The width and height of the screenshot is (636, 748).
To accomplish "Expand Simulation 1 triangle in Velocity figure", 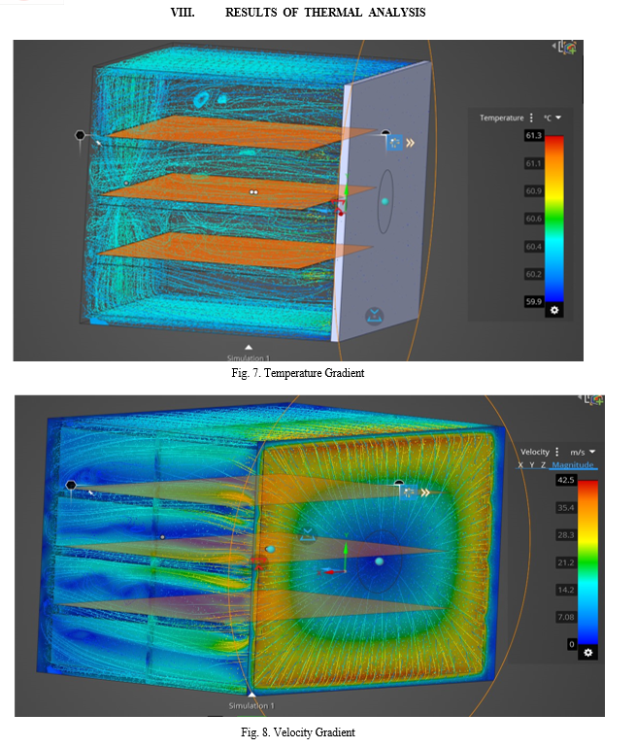I will pyautogui.click(x=251, y=695).
